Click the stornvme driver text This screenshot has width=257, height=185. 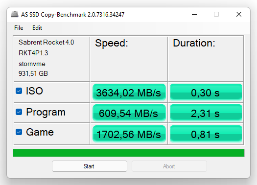tap(32, 64)
